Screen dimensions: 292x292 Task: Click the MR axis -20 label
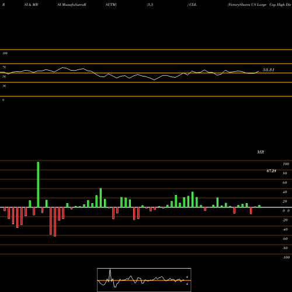click(x=285, y=220)
